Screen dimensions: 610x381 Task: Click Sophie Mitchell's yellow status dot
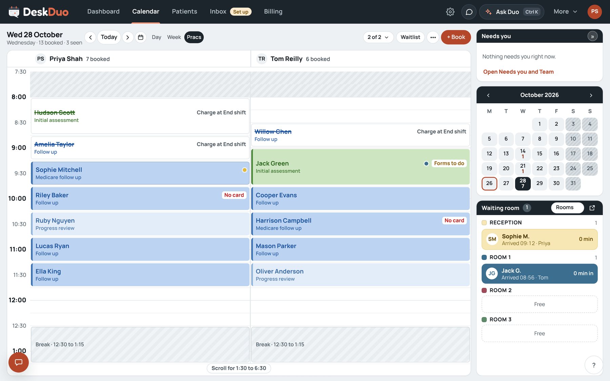[244, 170]
